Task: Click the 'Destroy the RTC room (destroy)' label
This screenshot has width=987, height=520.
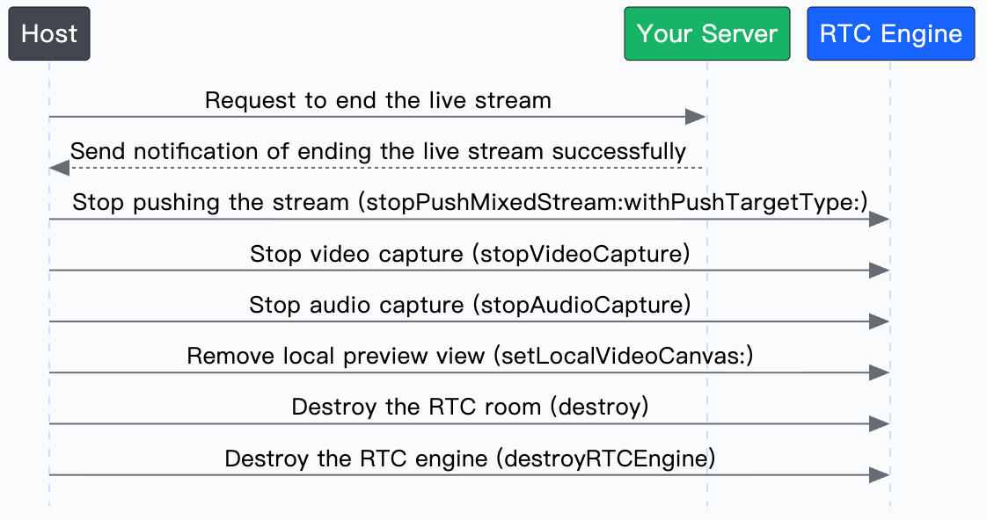Action: pos(470,407)
